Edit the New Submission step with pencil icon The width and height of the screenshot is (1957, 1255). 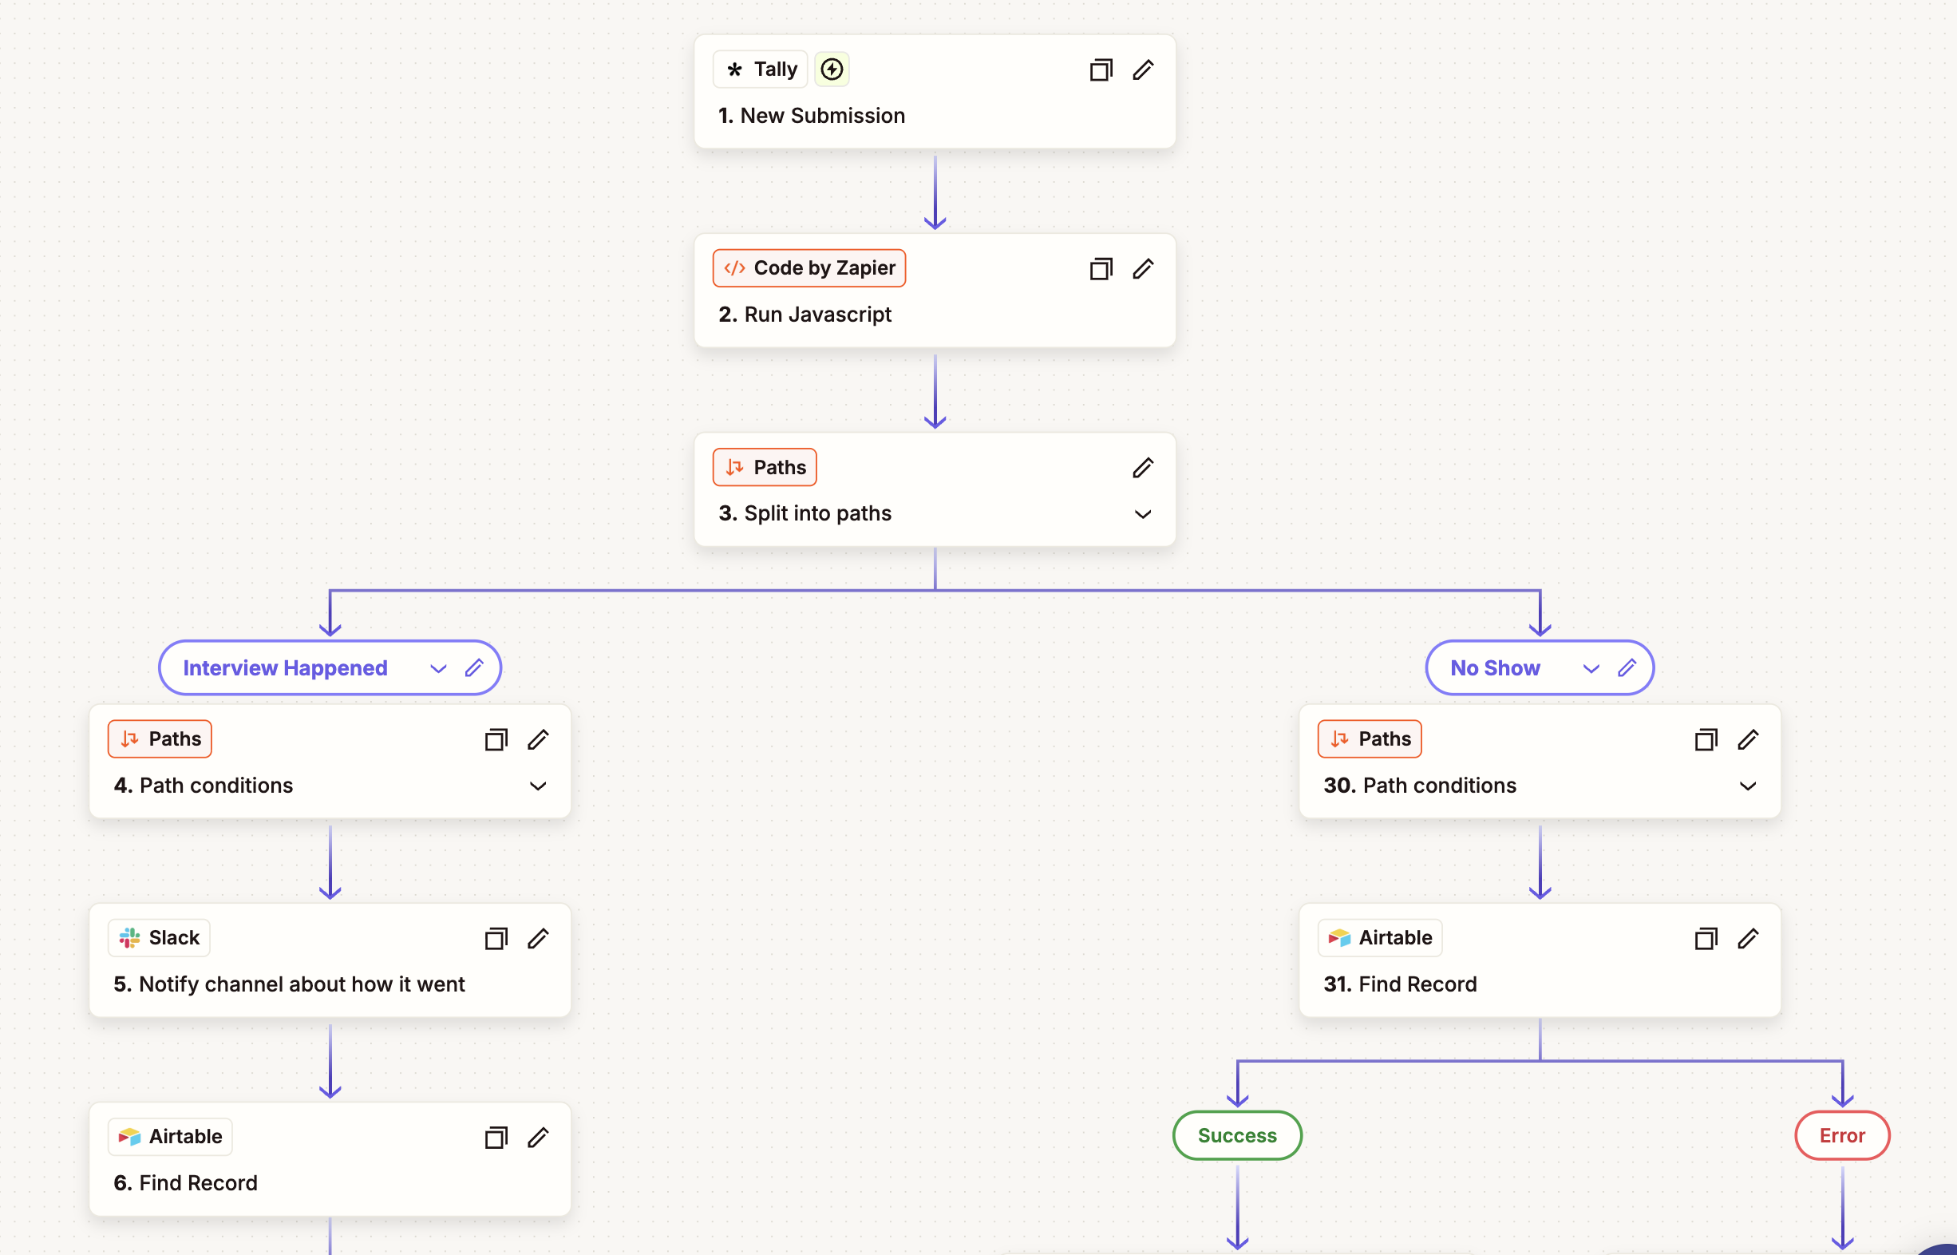pos(1143,70)
